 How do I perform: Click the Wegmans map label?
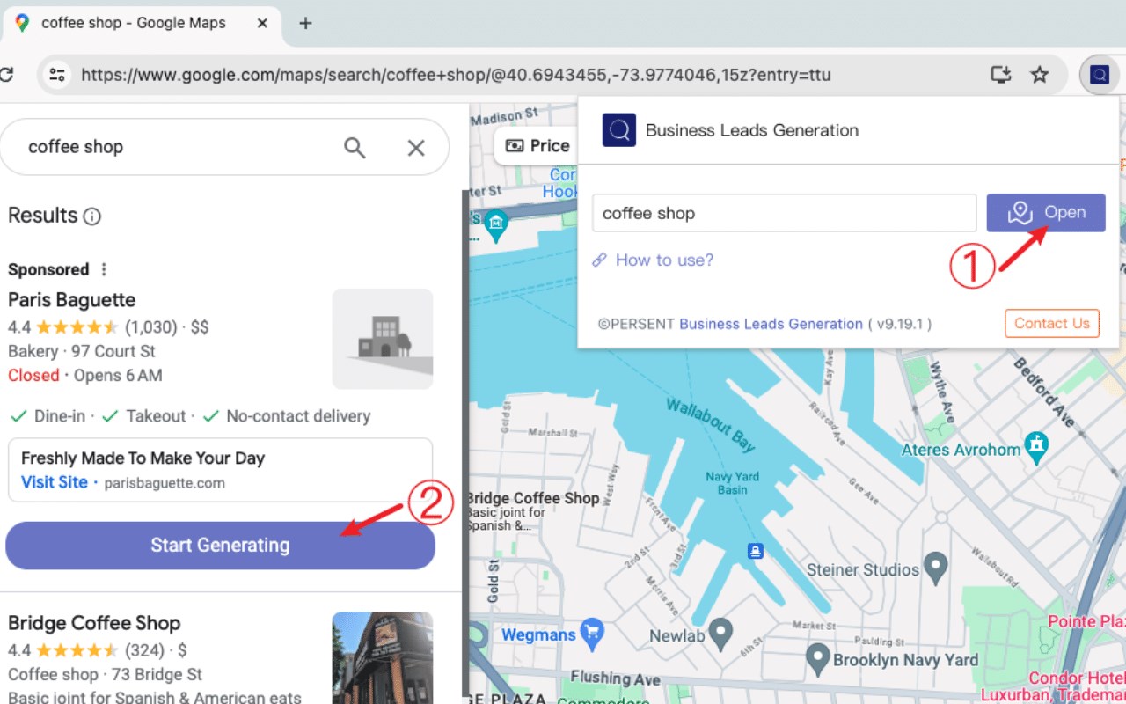coord(538,635)
